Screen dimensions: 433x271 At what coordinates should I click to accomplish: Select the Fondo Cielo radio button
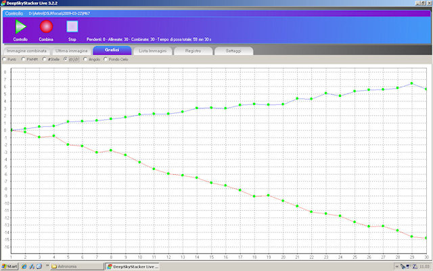106,59
